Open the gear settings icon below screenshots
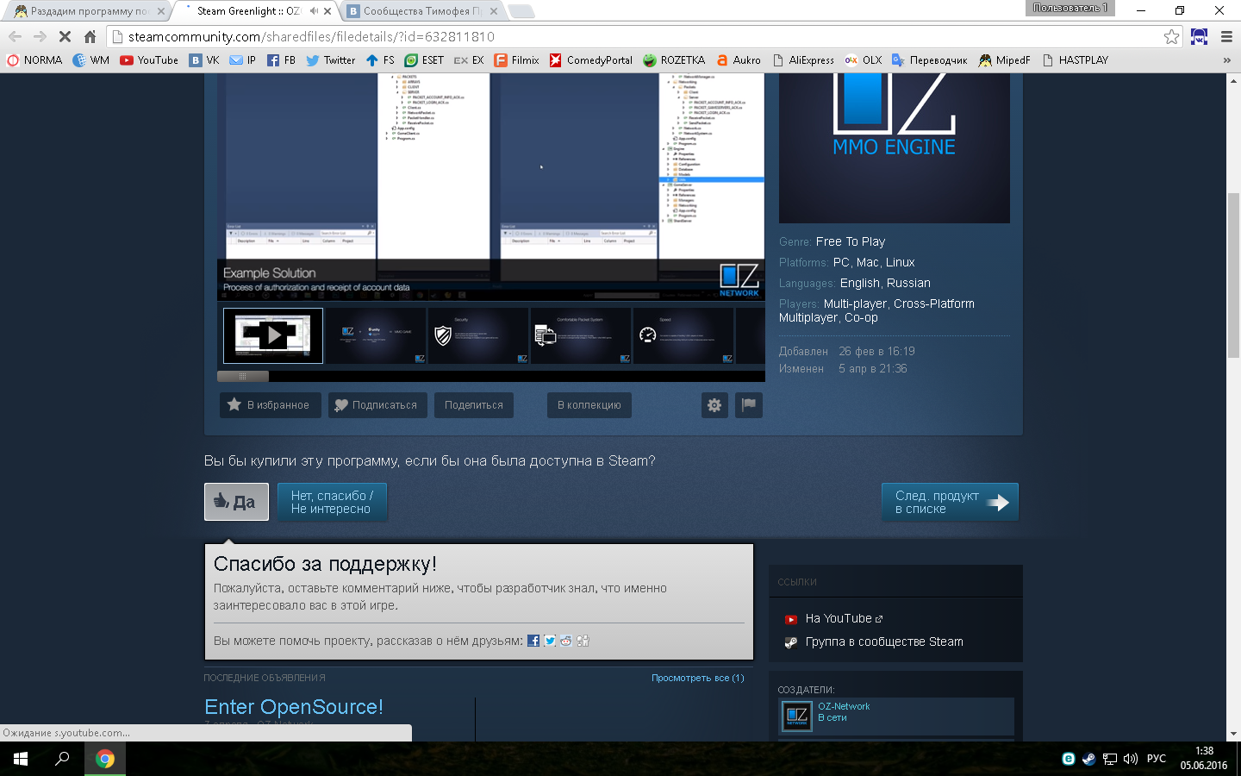Viewport: 1241px width, 776px height. click(714, 405)
